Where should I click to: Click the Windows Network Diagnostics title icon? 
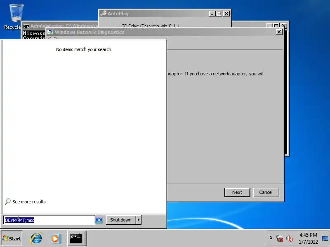50,32
